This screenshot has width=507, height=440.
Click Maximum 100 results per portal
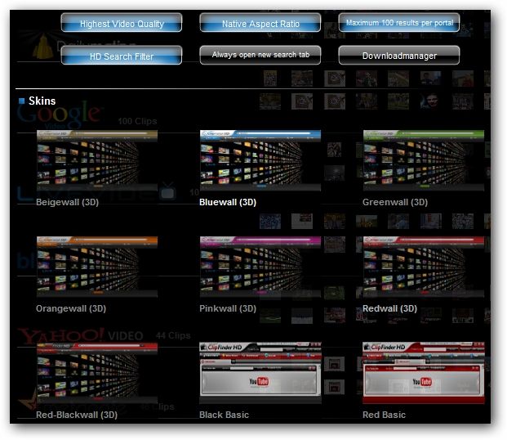click(399, 23)
